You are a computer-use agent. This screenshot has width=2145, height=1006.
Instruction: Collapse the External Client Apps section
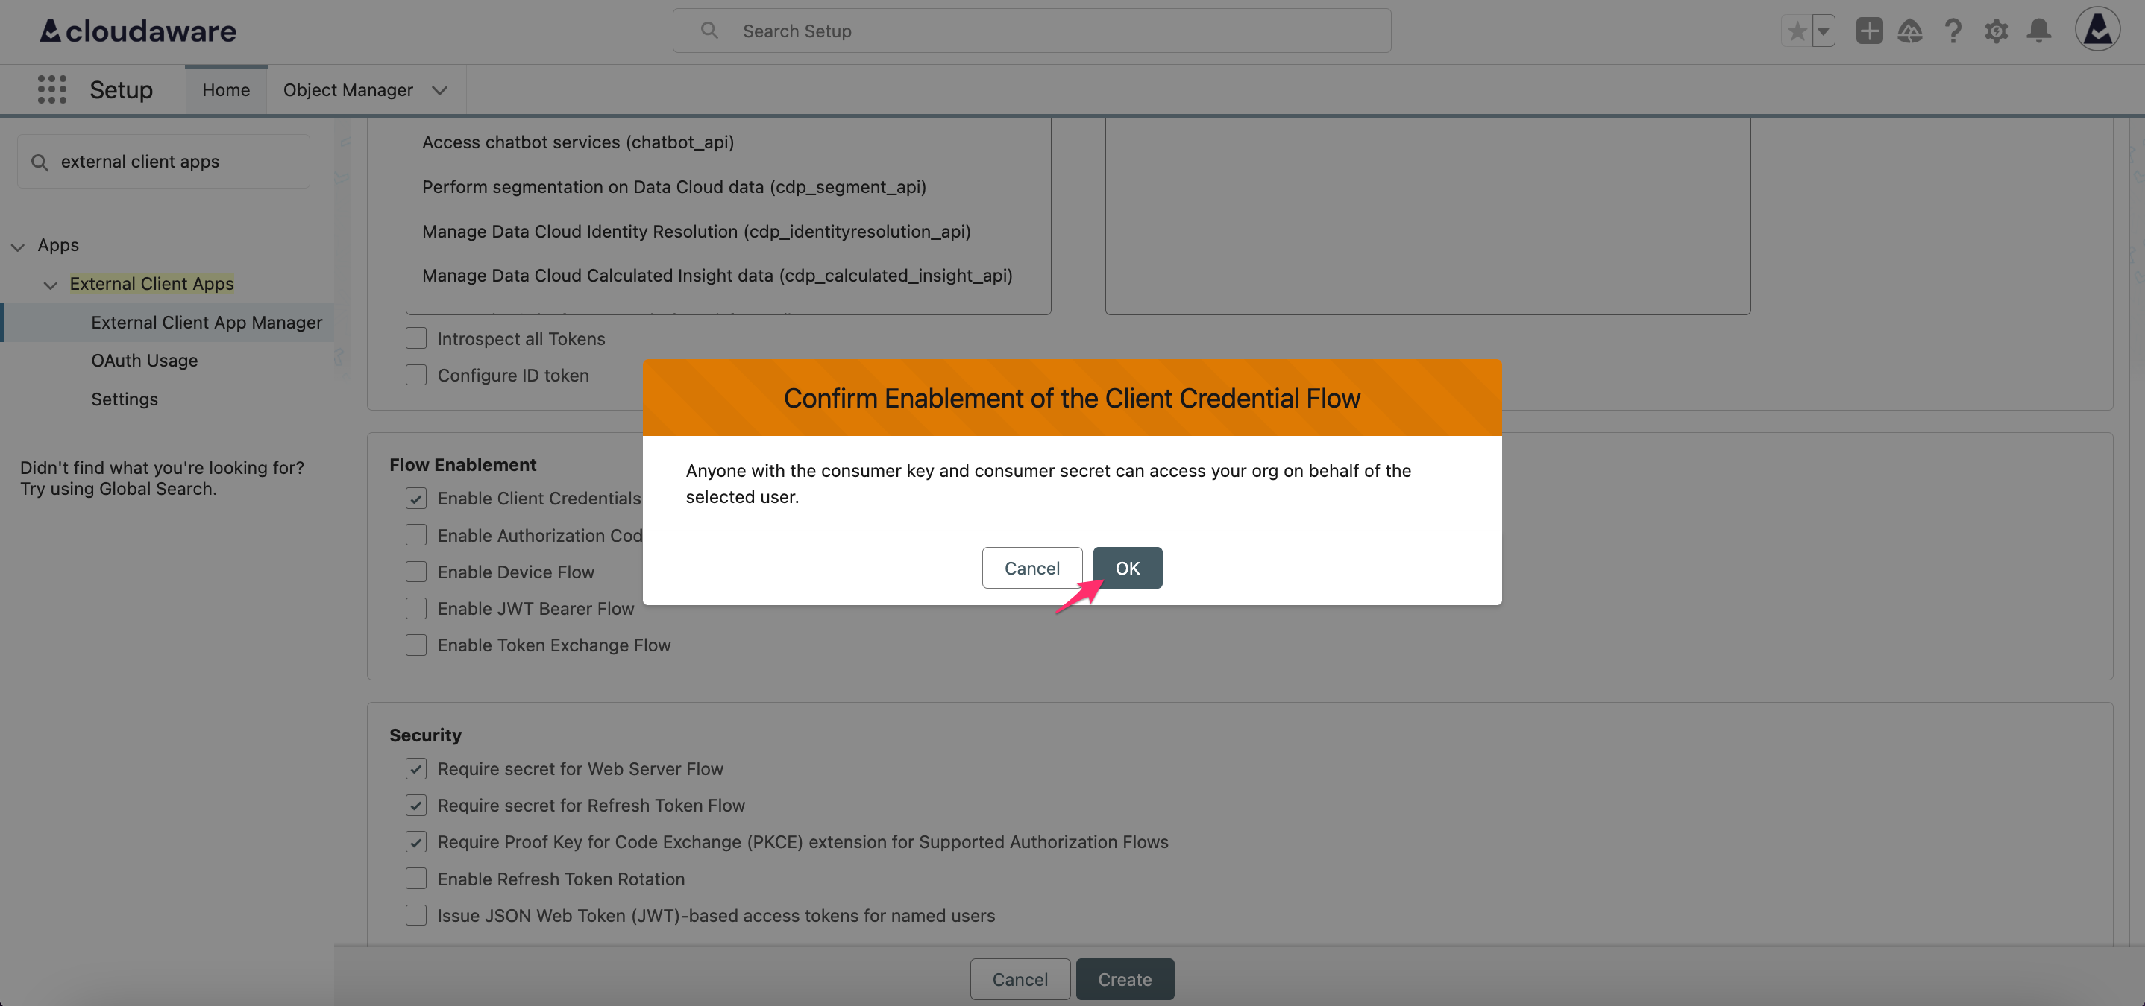(50, 285)
